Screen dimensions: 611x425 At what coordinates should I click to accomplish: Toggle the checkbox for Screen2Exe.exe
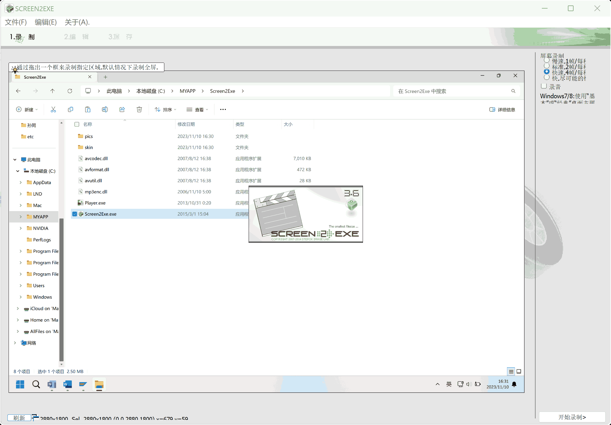(75, 214)
